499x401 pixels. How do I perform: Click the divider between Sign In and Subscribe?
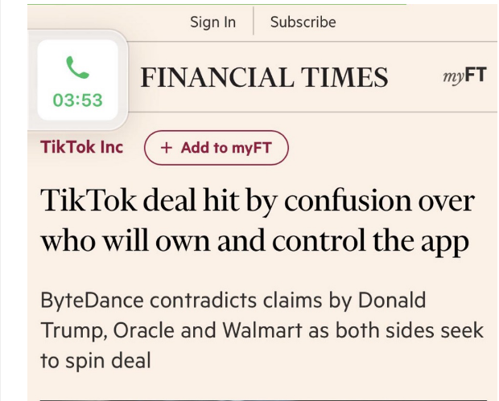pyautogui.click(x=254, y=21)
